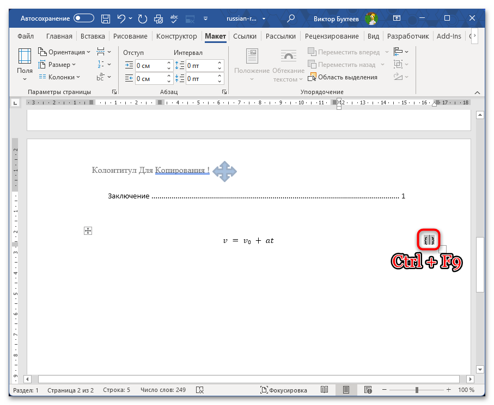
Task: Switch to Web Layout view
Action: click(x=368, y=390)
